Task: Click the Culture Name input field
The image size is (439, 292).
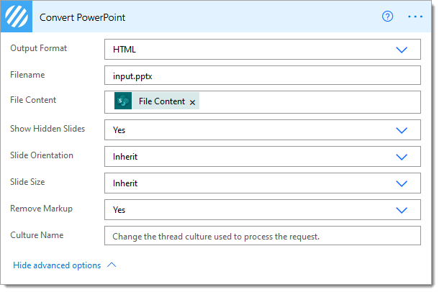Action: tap(263, 236)
